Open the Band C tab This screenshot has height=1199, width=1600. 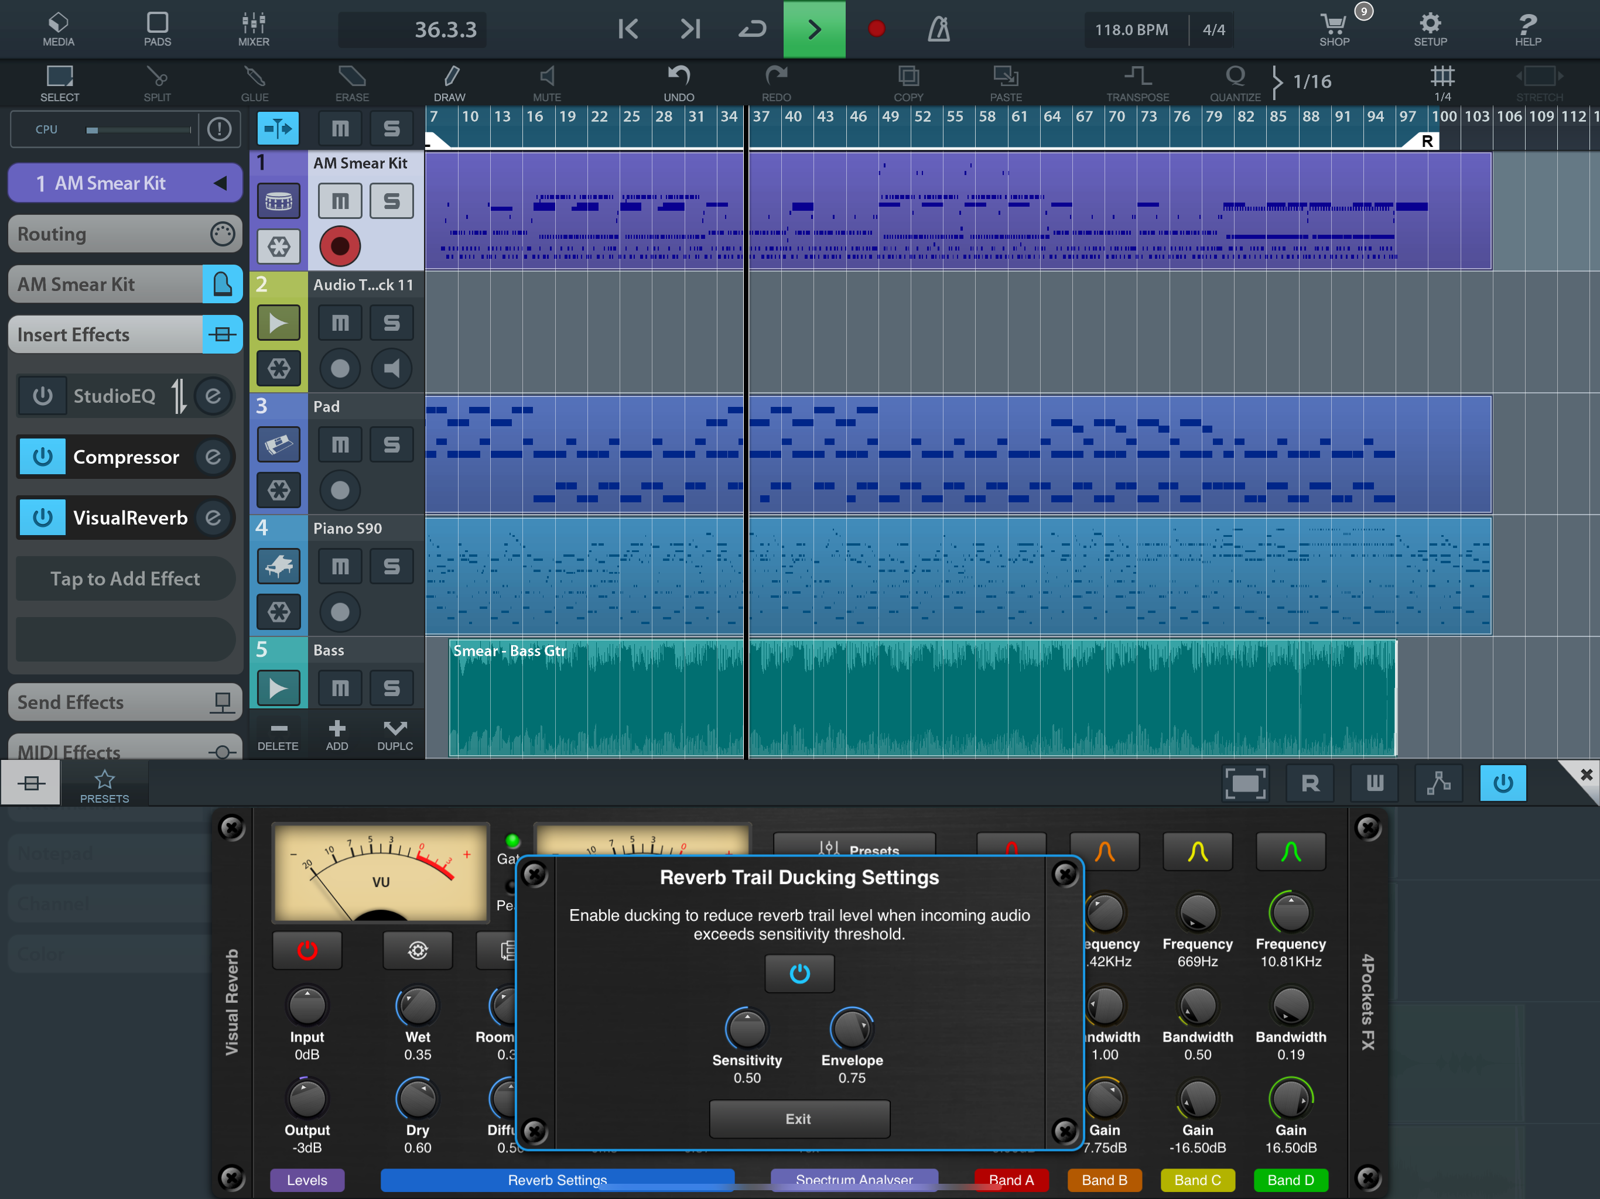click(1197, 1180)
